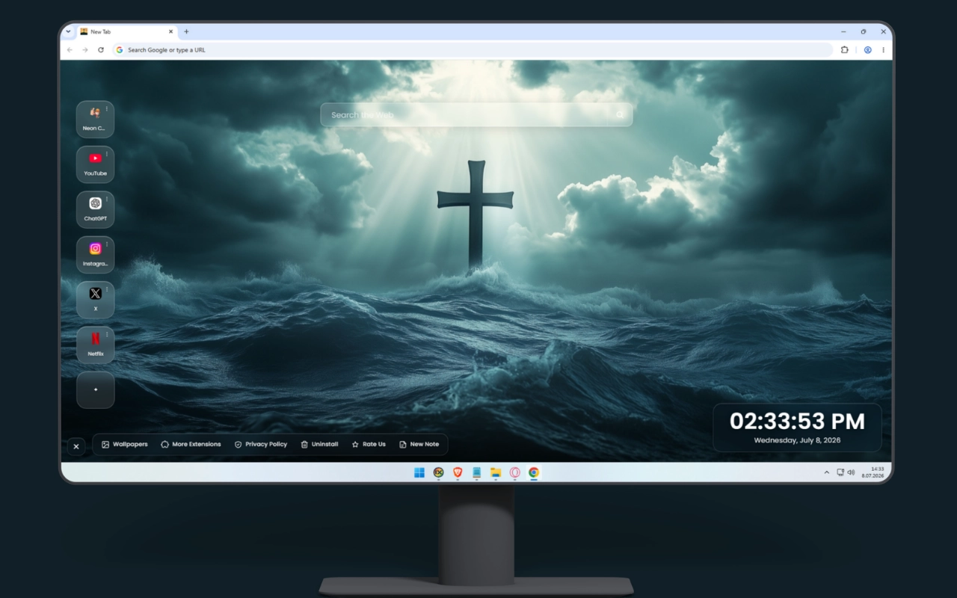Image resolution: width=957 pixels, height=598 pixels.
Task: Open the Windows Start menu
Action: pos(419,472)
